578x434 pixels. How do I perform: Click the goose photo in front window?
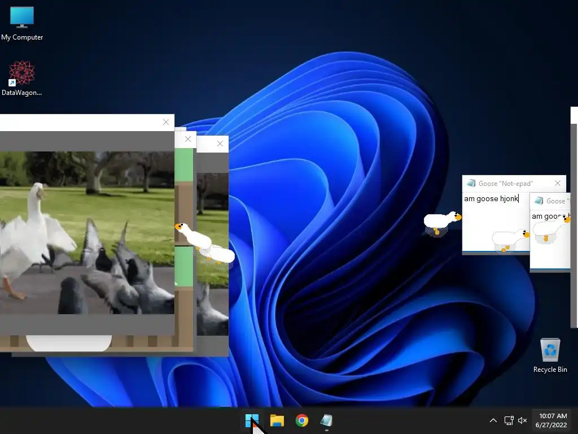(x=87, y=233)
